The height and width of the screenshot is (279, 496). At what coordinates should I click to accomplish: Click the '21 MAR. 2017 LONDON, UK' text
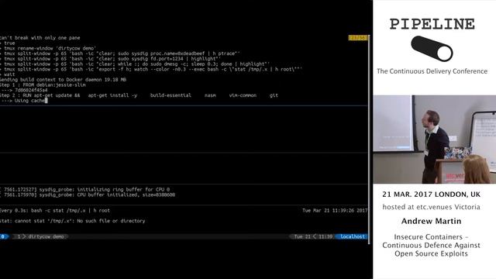click(432, 195)
